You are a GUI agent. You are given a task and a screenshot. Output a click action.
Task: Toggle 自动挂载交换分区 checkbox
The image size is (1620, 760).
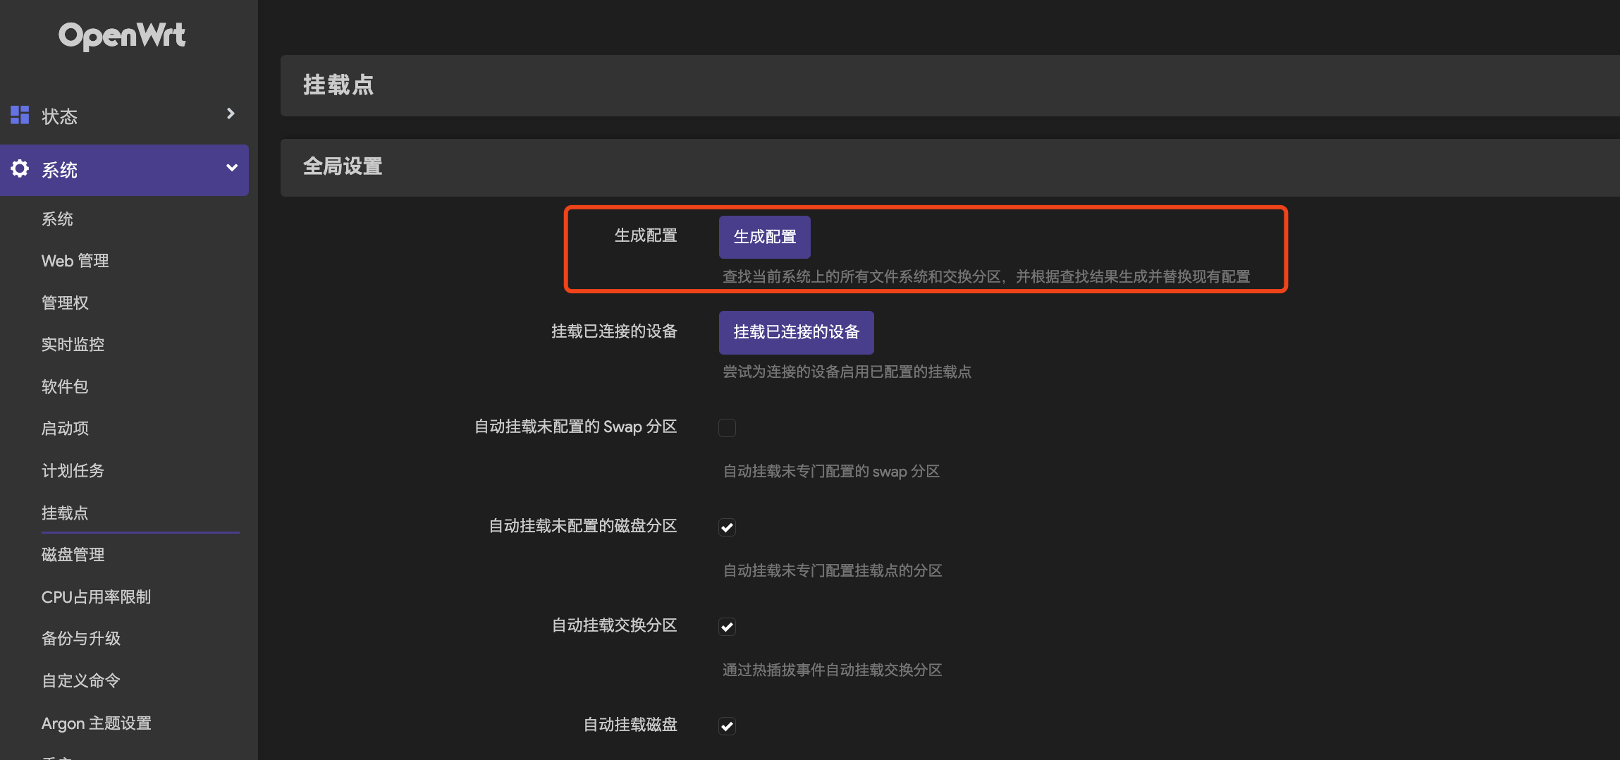[727, 627]
